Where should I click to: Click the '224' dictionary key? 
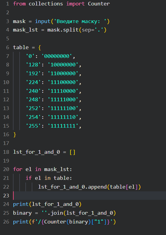tap(33, 82)
